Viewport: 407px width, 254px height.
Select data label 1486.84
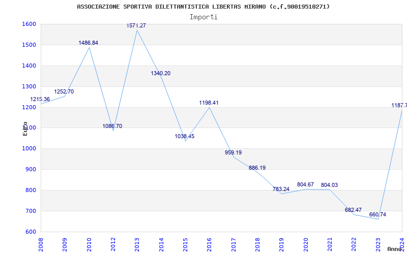[x=88, y=43]
